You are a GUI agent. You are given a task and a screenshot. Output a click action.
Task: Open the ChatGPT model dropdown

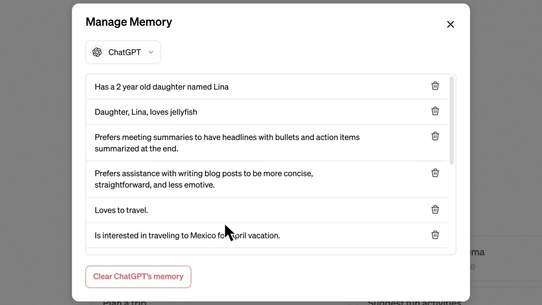(x=123, y=52)
